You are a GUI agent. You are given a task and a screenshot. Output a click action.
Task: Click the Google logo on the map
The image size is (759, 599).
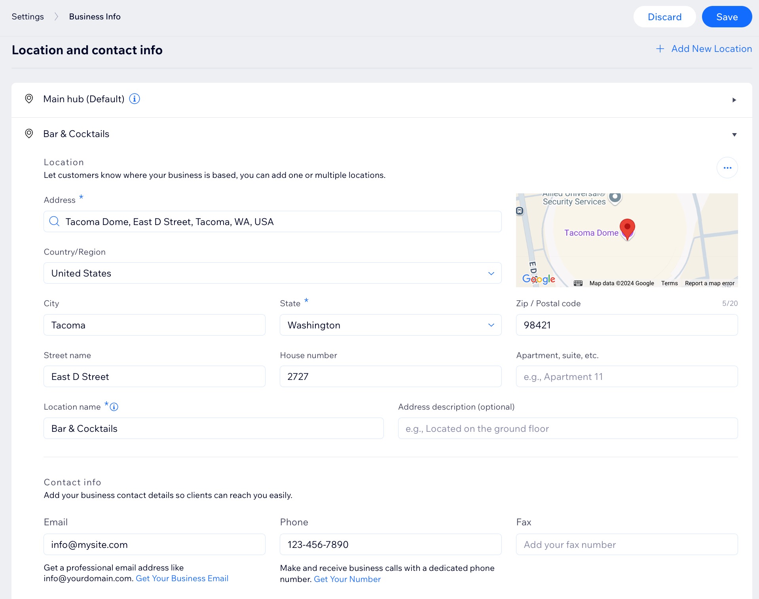539,279
